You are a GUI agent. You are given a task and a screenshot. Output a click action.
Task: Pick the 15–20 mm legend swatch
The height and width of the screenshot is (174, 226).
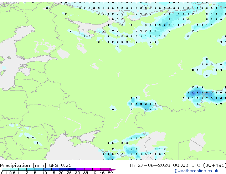(x=56, y=169)
